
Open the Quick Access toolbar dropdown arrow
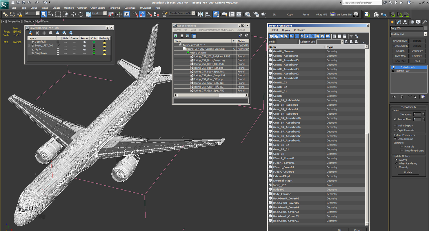pyautogui.click(x=50, y=2)
